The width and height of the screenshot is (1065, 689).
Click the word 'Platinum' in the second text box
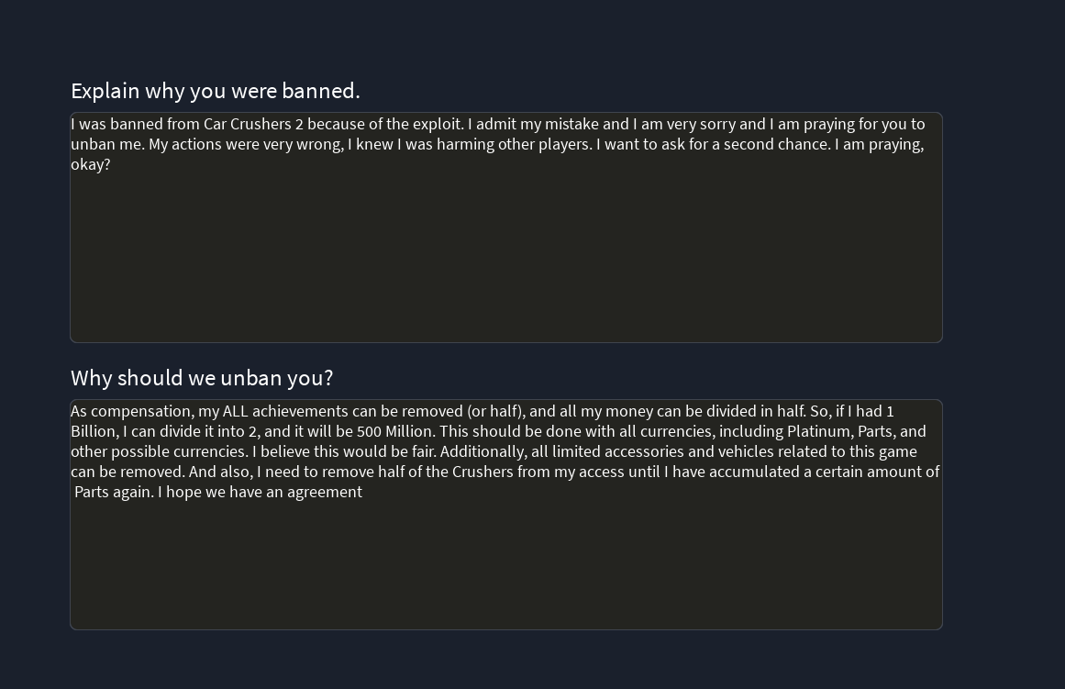click(x=818, y=431)
